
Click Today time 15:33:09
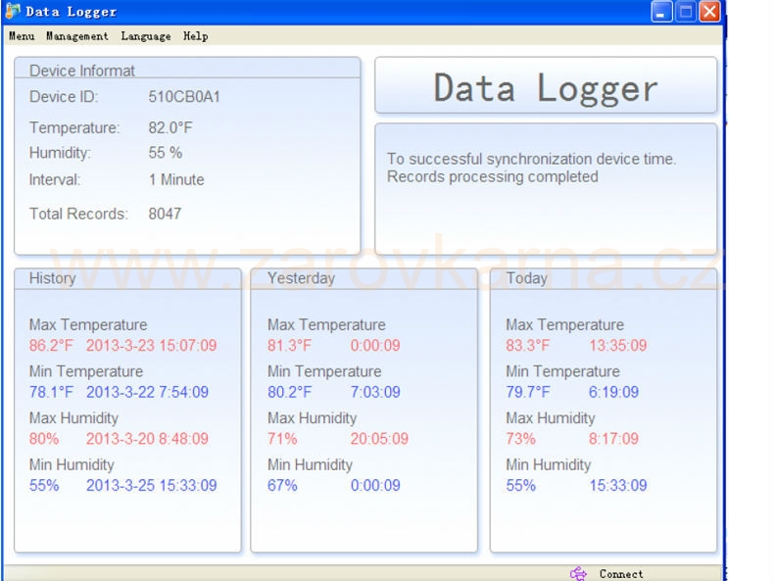(617, 486)
